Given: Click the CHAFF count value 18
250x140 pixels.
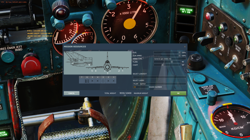Looking at the screenshot, I should [x=183, y=65].
